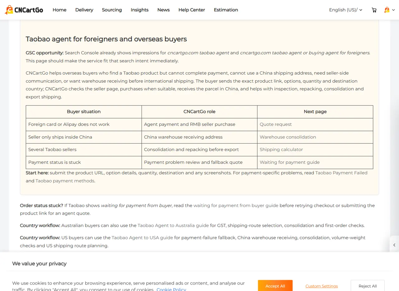Select cell 'Foreign card or Alipay does not work'
The width and height of the screenshot is (399, 291).
point(84,124)
